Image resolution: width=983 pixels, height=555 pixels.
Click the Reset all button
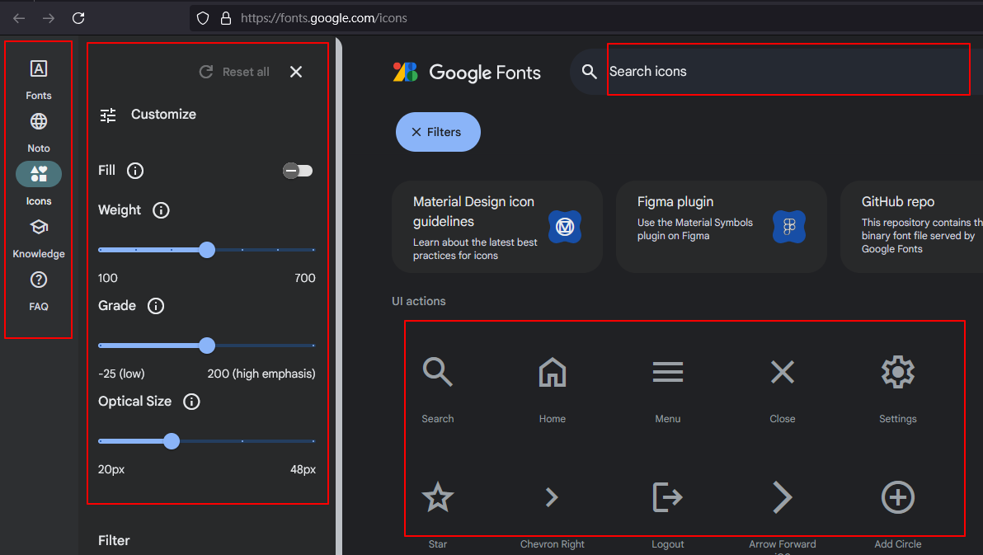(x=234, y=72)
